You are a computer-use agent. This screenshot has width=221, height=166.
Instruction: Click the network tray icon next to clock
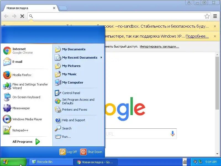(x=200, y=162)
